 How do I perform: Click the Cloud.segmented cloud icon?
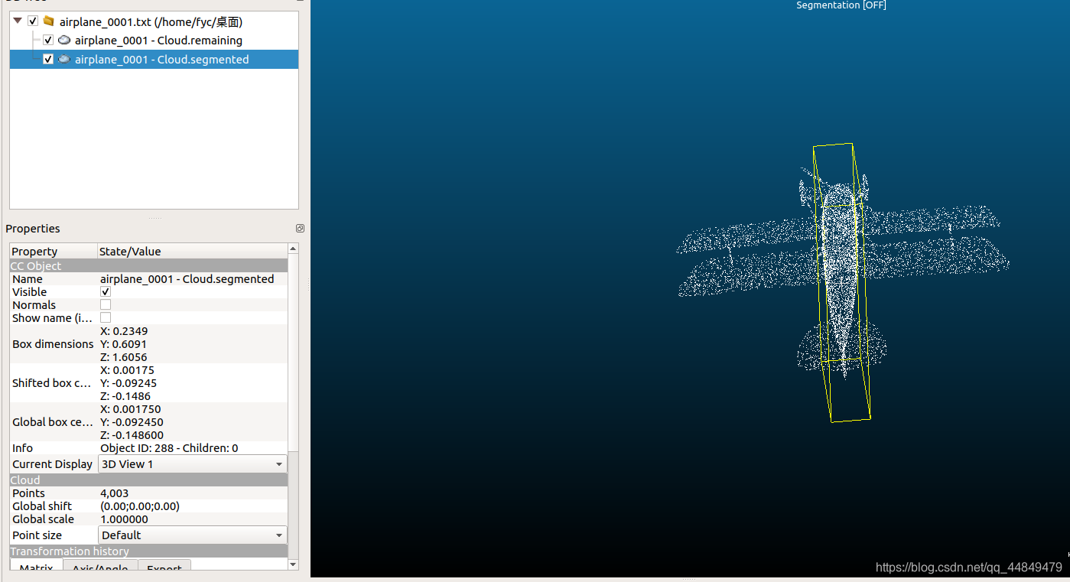(64, 59)
